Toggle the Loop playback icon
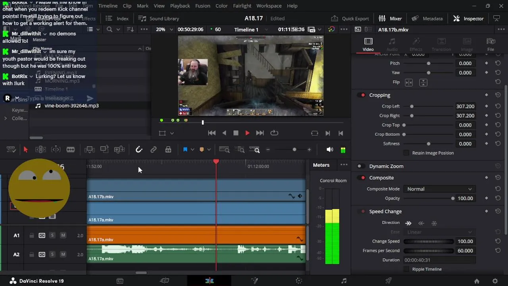 click(274, 133)
